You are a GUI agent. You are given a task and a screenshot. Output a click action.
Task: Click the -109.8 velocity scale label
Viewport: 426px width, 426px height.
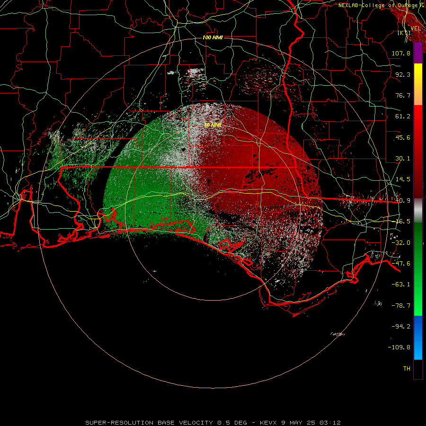coord(399,347)
